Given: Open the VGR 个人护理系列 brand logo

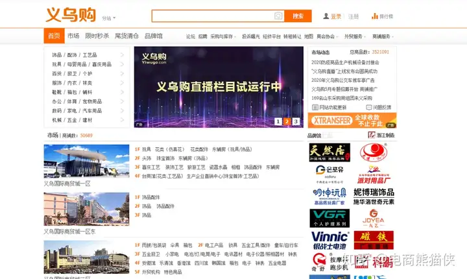Looking at the screenshot, I should click(x=329, y=218).
